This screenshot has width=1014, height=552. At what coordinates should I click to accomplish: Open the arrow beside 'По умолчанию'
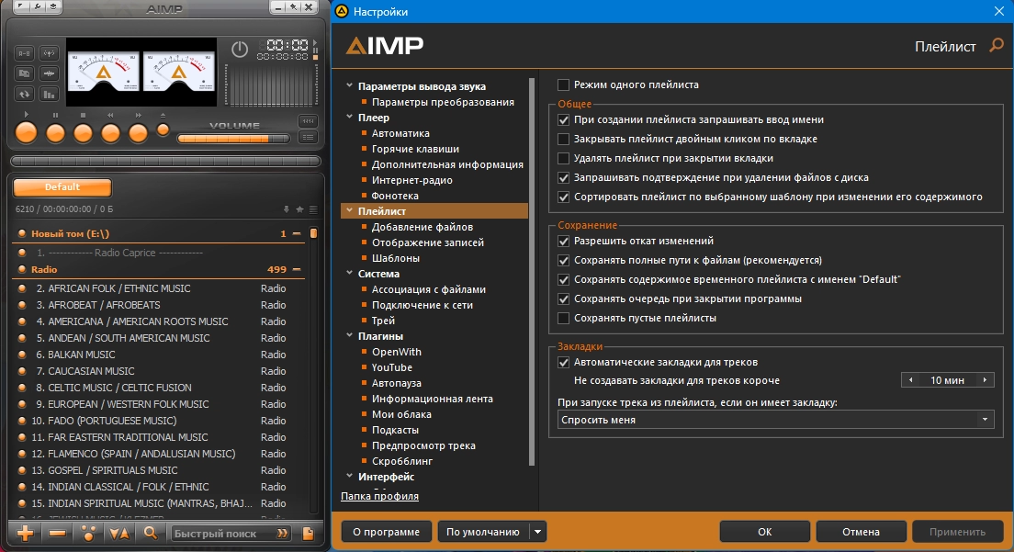(537, 532)
